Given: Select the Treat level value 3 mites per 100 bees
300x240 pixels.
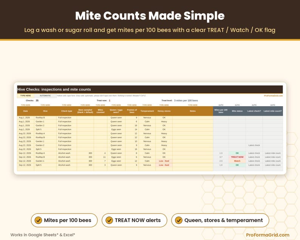Looking at the screenshot, I should 186,101.
